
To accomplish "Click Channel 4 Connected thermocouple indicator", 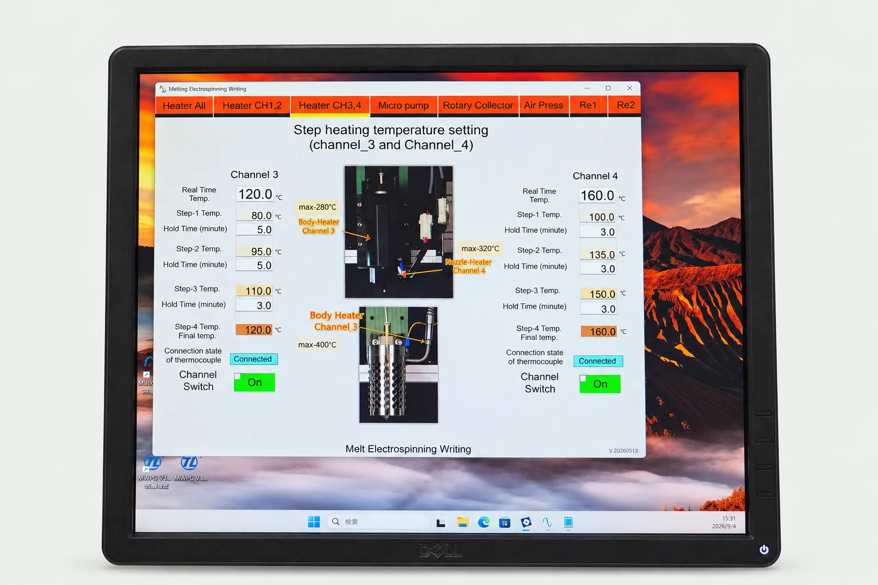I will pyautogui.click(x=598, y=361).
